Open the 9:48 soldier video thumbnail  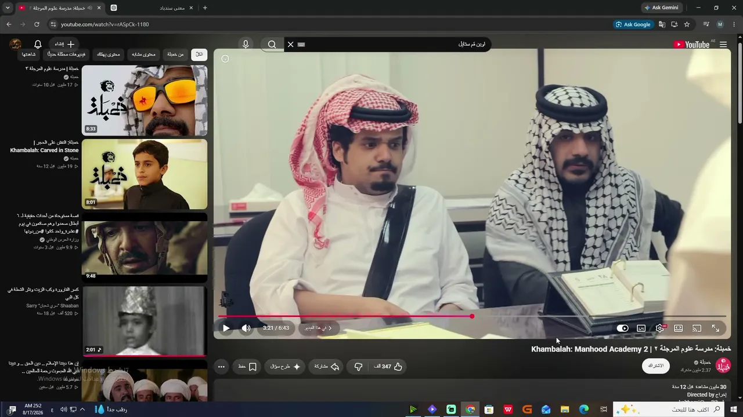pyautogui.click(x=144, y=247)
